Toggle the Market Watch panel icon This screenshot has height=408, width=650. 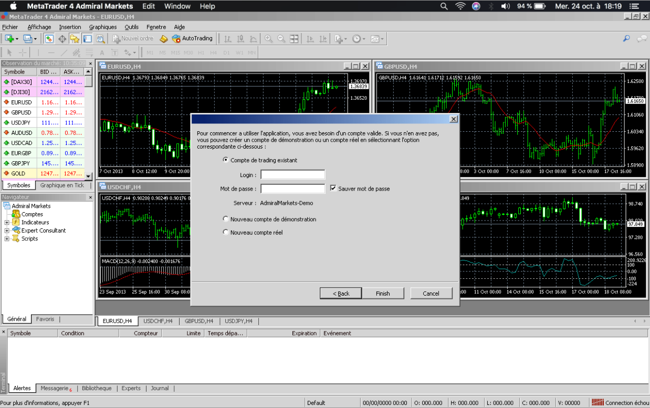(x=48, y=38)
